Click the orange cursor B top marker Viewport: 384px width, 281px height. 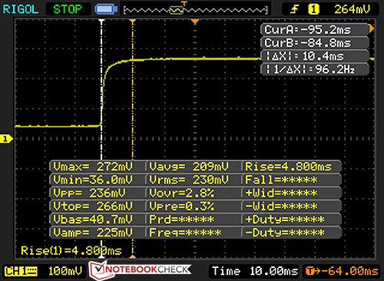click(x=132, y=21)
